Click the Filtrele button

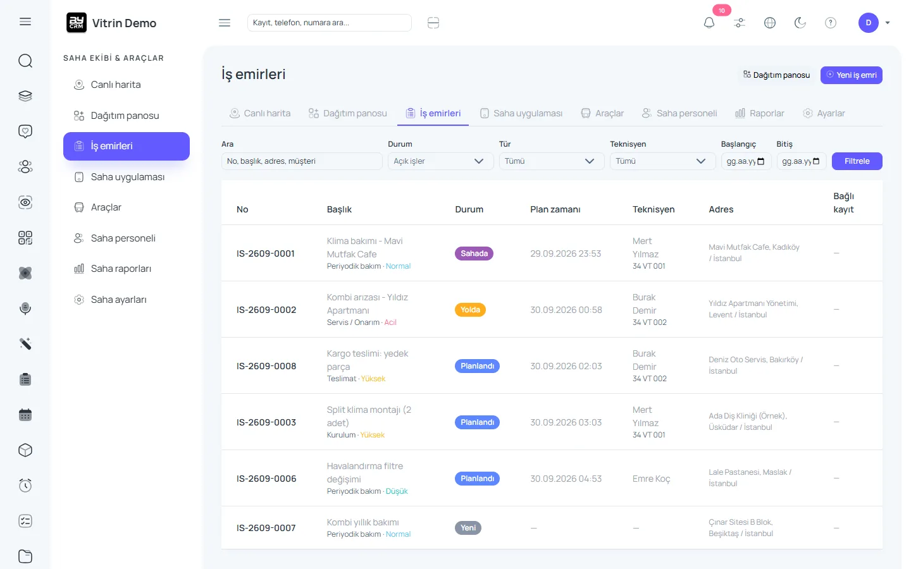857,161
